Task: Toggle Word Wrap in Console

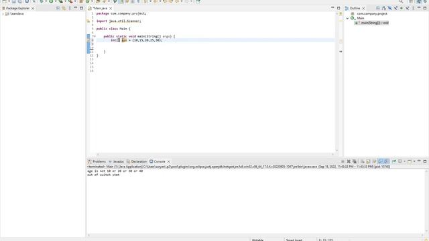Action: tap(374, 161)
